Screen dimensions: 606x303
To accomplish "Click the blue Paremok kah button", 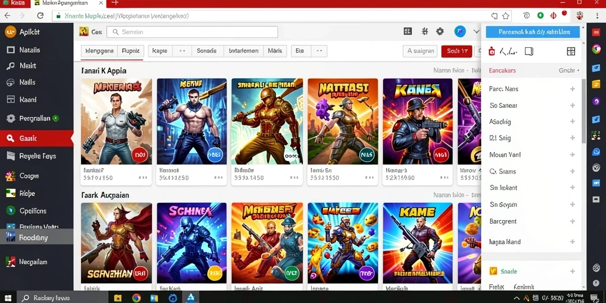I will click(533, 32).
